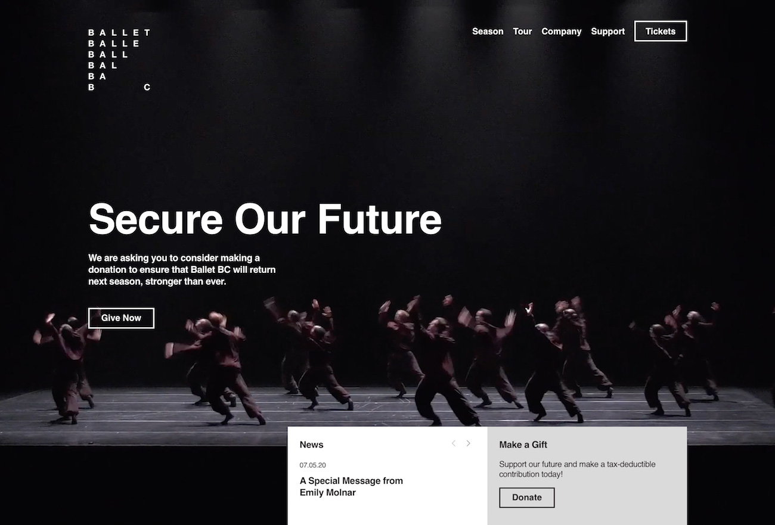Click the Tickets button

pyautogui.click(x=661, y=32)
